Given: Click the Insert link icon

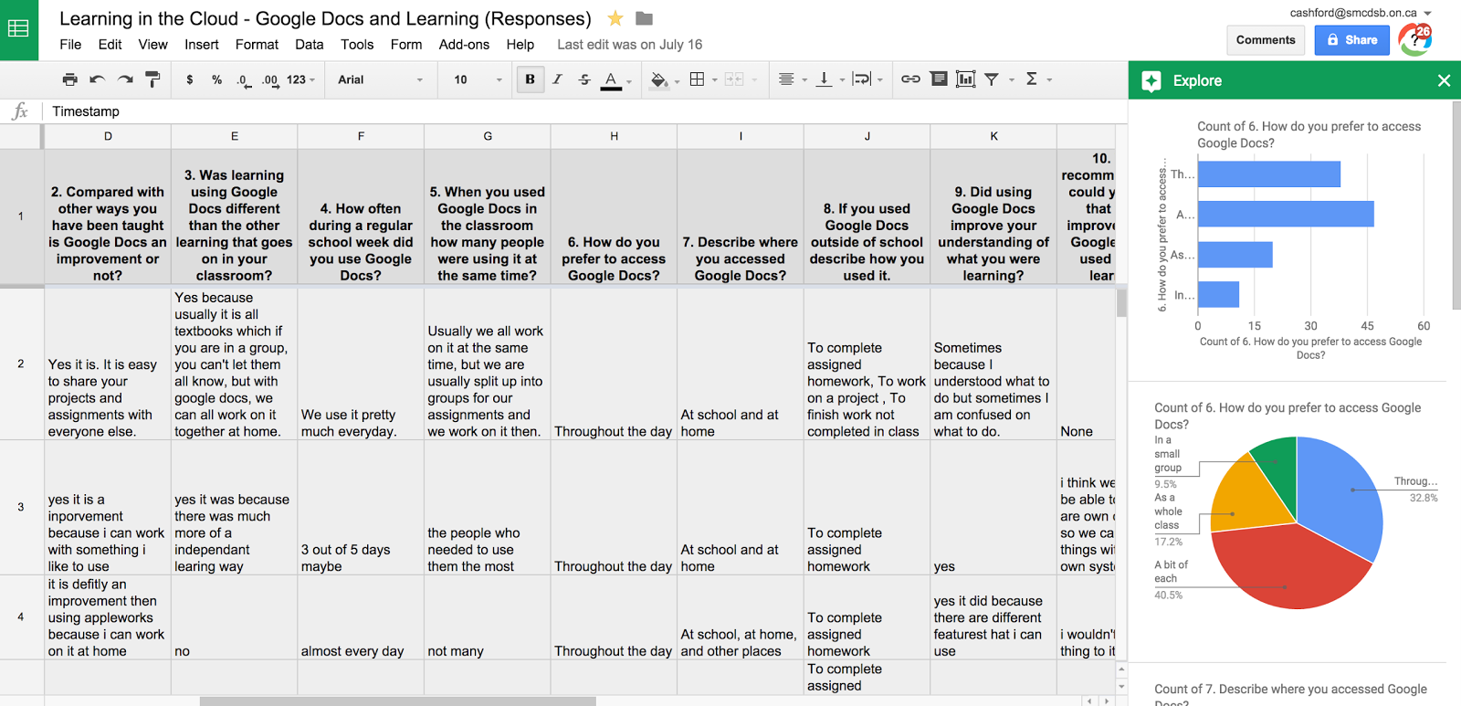Looking at the screenshot, I should pos(910,79).
